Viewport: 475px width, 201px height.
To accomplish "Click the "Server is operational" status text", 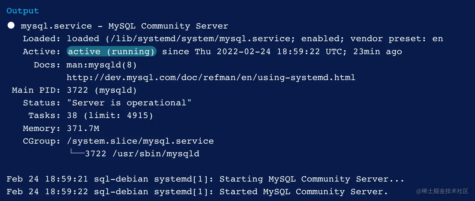I will 129,103.
